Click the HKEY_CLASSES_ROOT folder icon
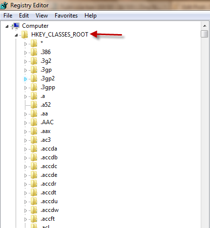Viewport: 210px width, 228px height. [x=25, y=35]
